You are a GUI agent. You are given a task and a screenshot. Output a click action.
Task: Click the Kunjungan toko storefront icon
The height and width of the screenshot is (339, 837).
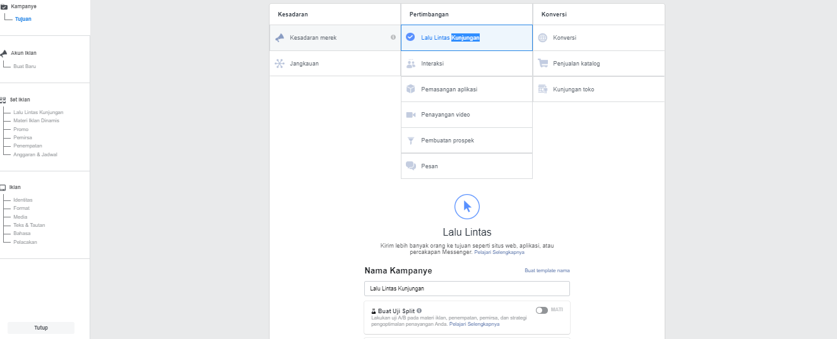tap(543, 89)
